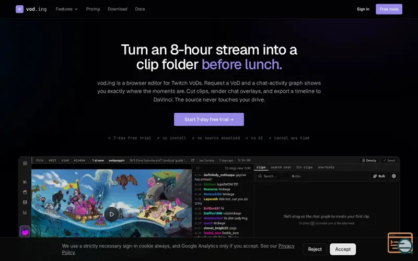Open the file menu in editor preview
The width and height of the screenshot is (418, 261).
click(x=40, y=160)
